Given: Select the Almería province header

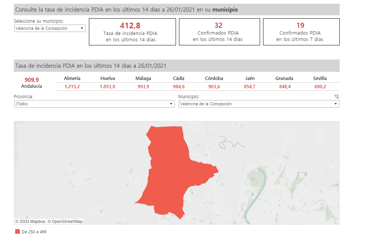Looking at the screenshot, I should pos(72,79).
